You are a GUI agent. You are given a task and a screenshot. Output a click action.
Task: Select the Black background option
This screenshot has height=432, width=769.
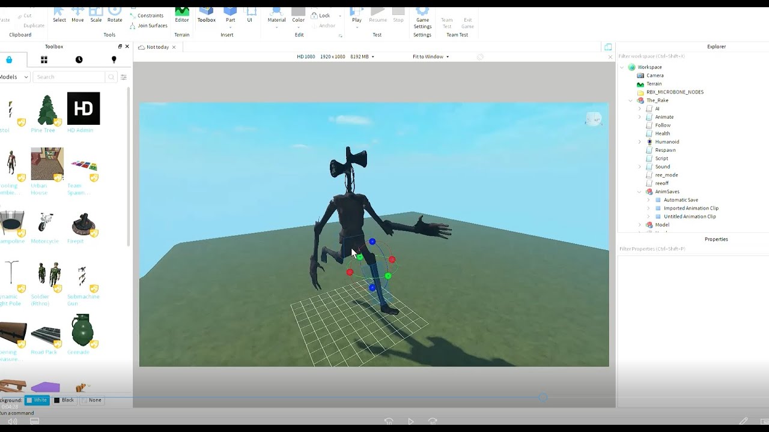[64, 400]
